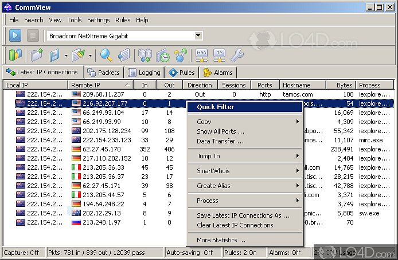Open the Tools menu
Screen dimensions: 398x260
click(75, 20)
